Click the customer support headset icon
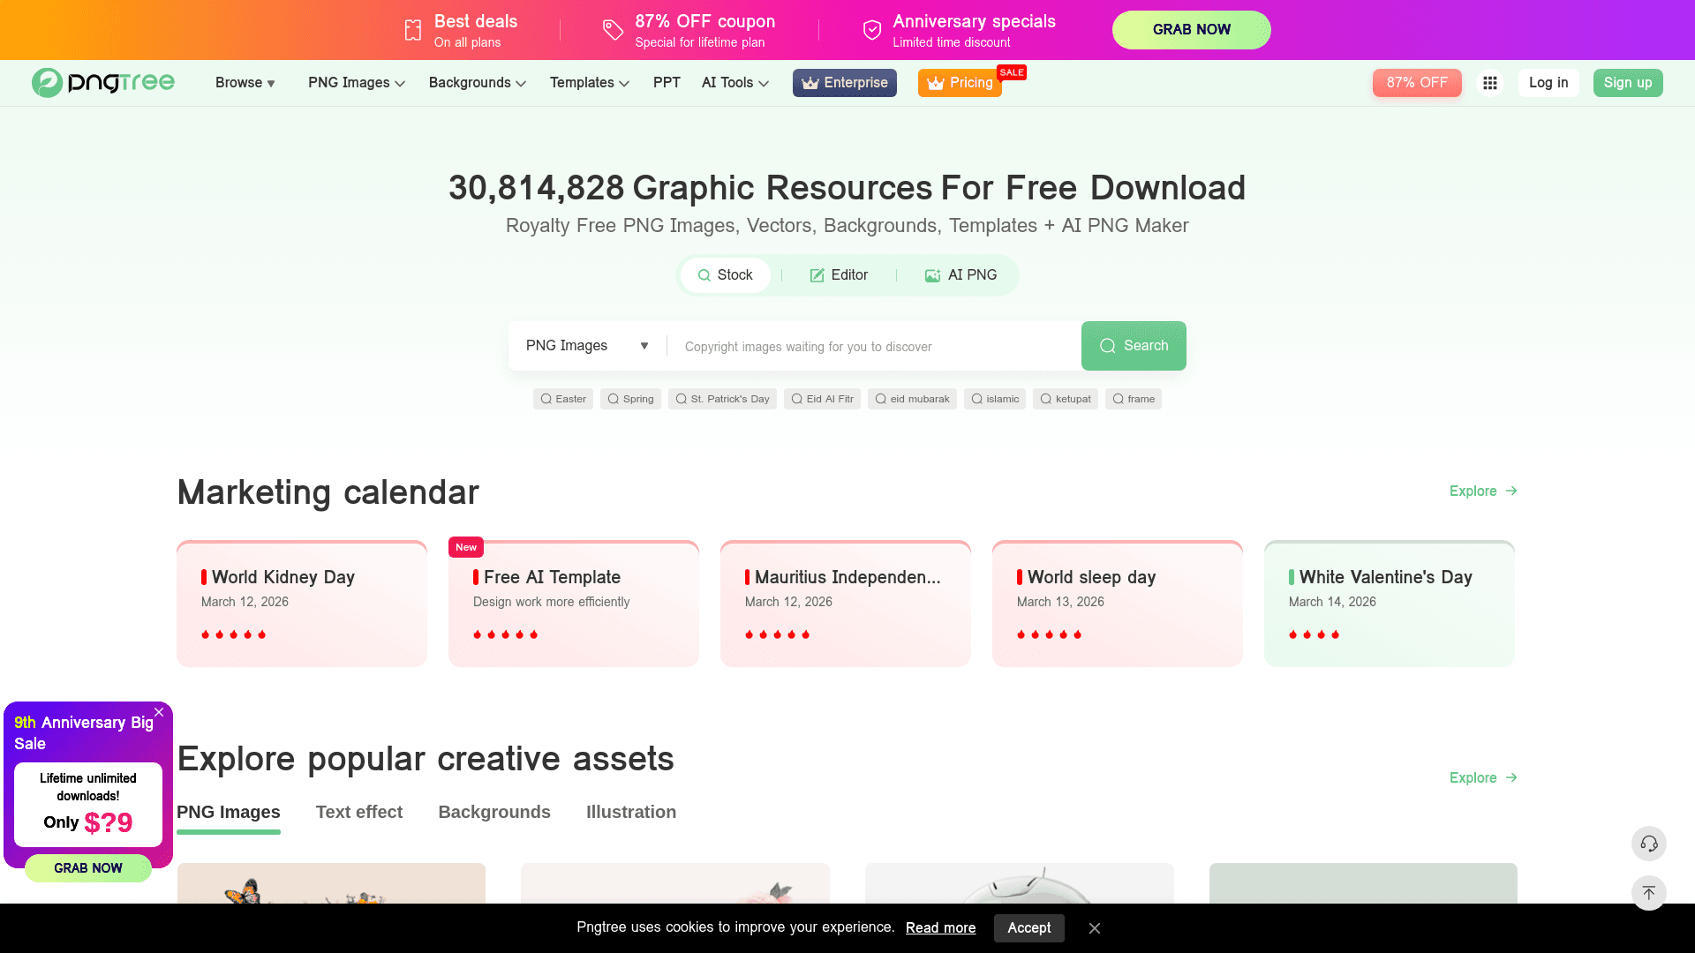The image size is (1695, 953). [1648, 844]
